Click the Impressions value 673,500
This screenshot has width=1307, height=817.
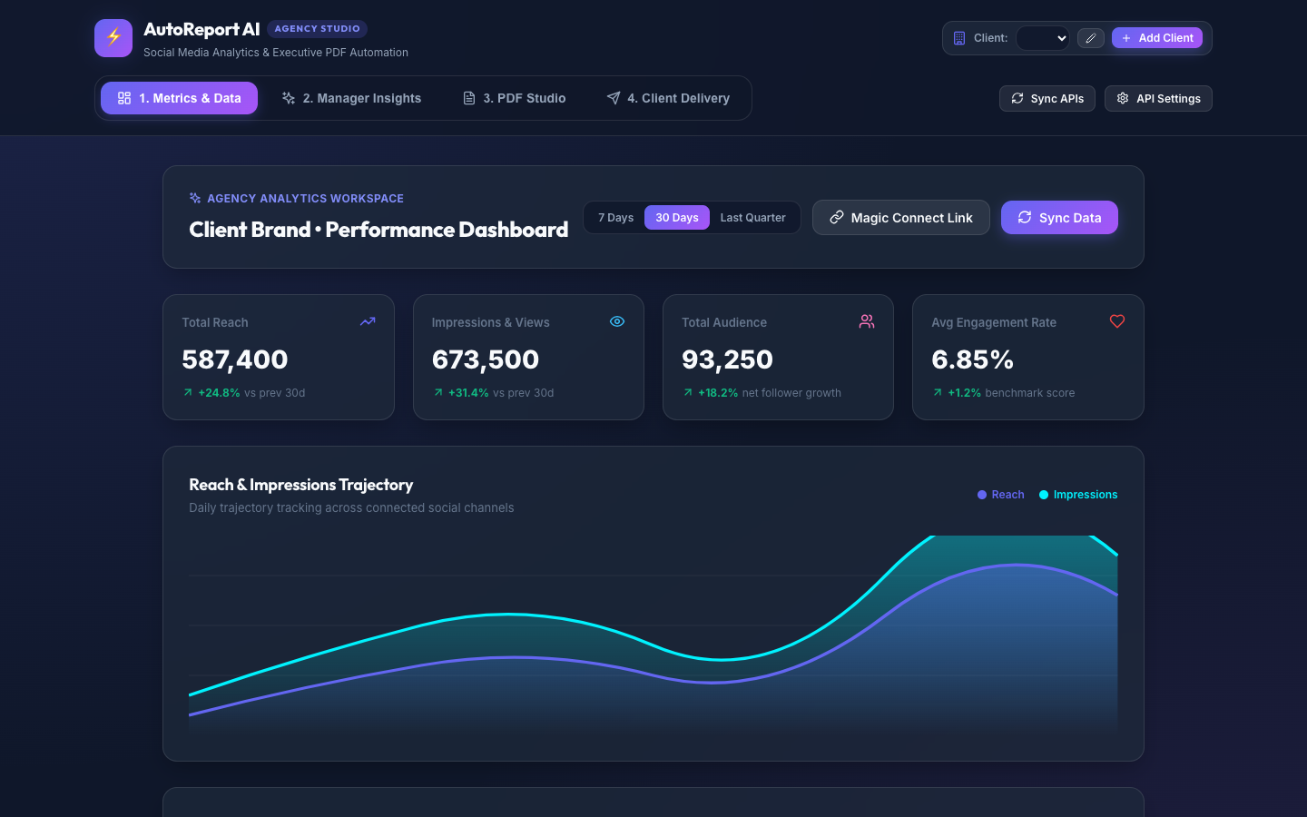[486, 359]
